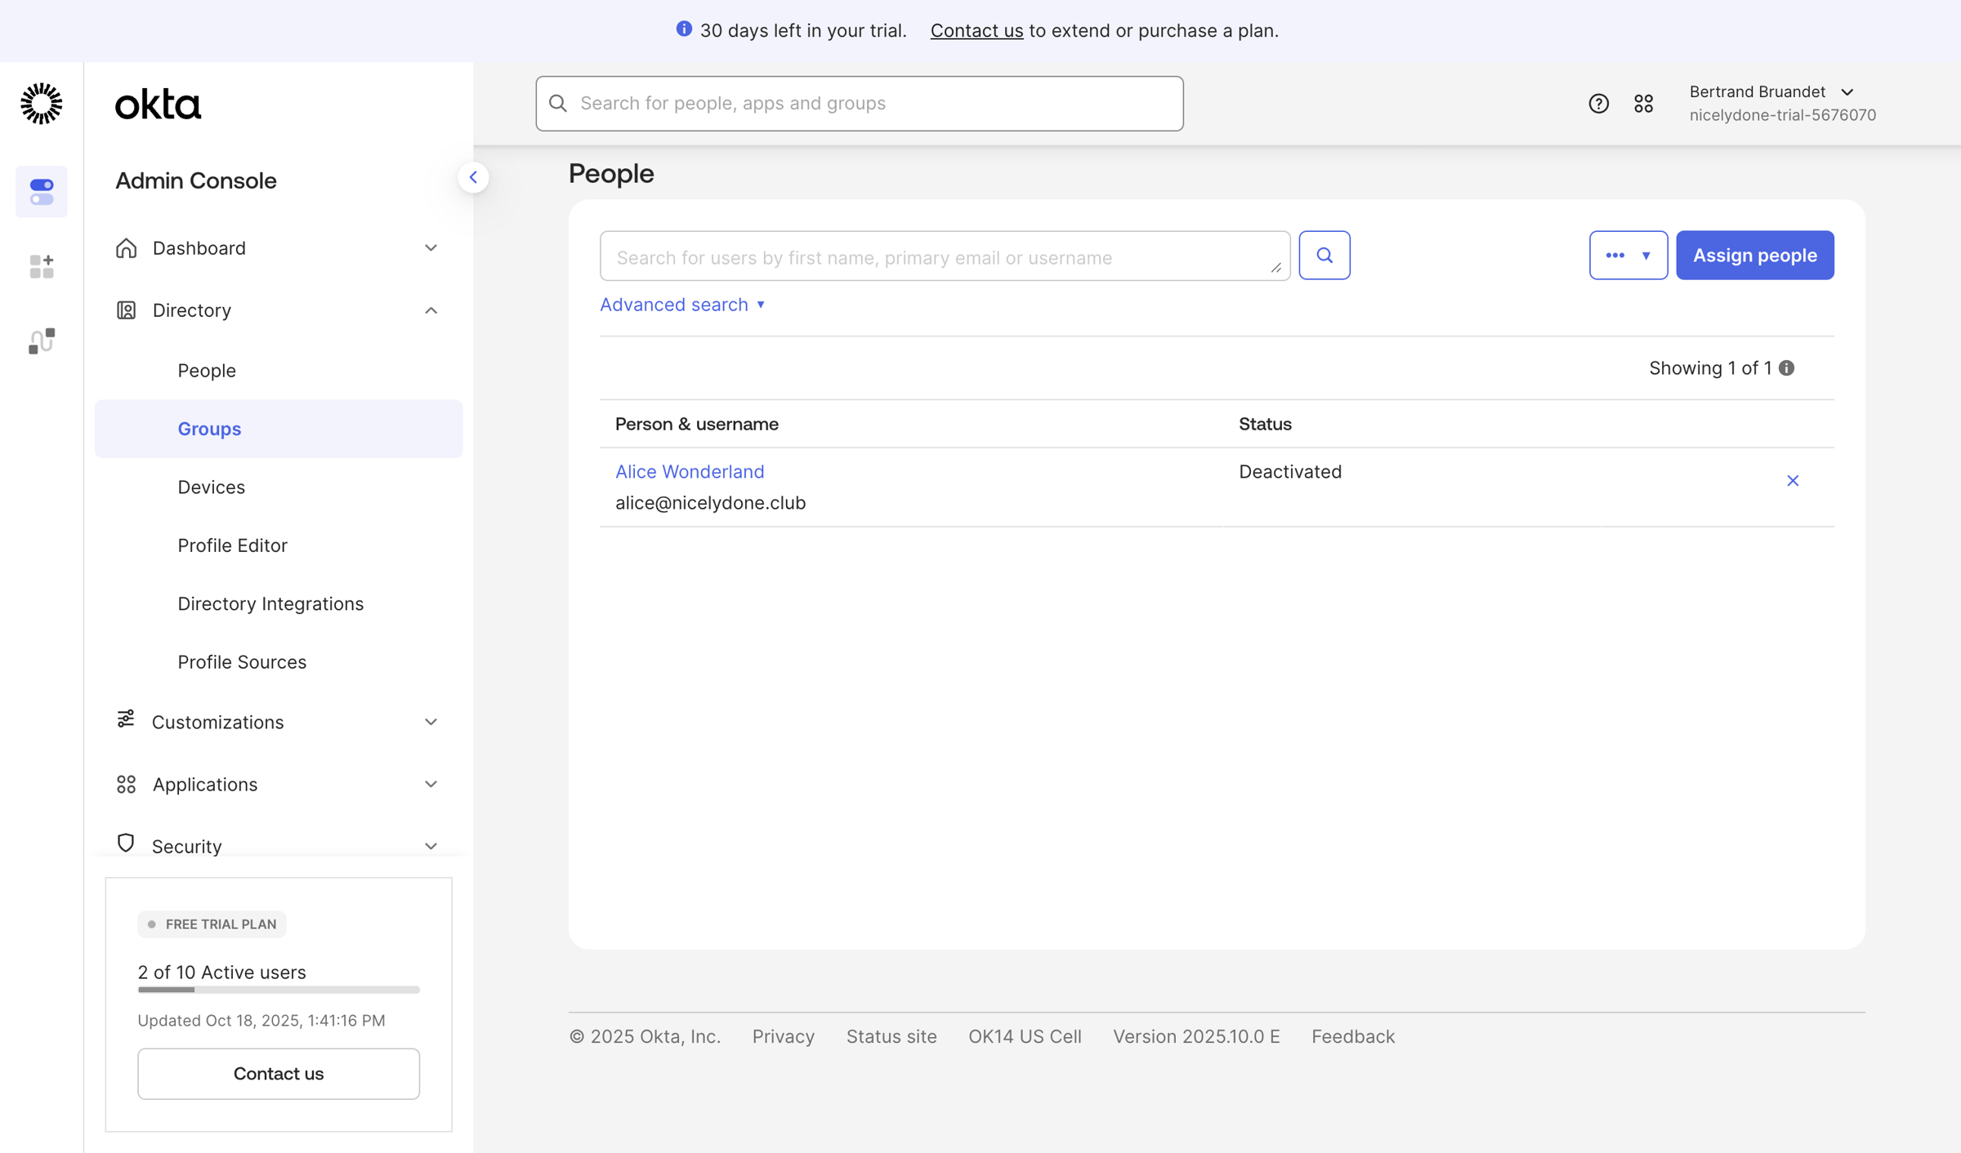Click the FREE TRIAL PLAN badge
The image size is (1961, 1153).
pyautogui.click(x=212, y=924)
